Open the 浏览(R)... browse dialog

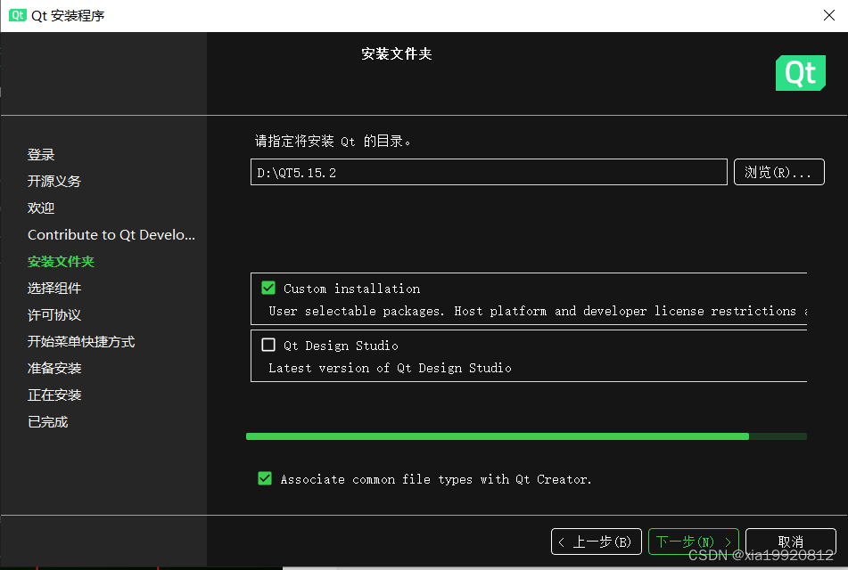click(x=778, y=173)
